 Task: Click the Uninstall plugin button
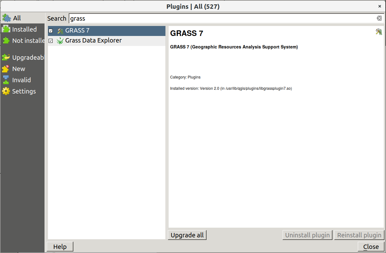click(x=308, y=235)
